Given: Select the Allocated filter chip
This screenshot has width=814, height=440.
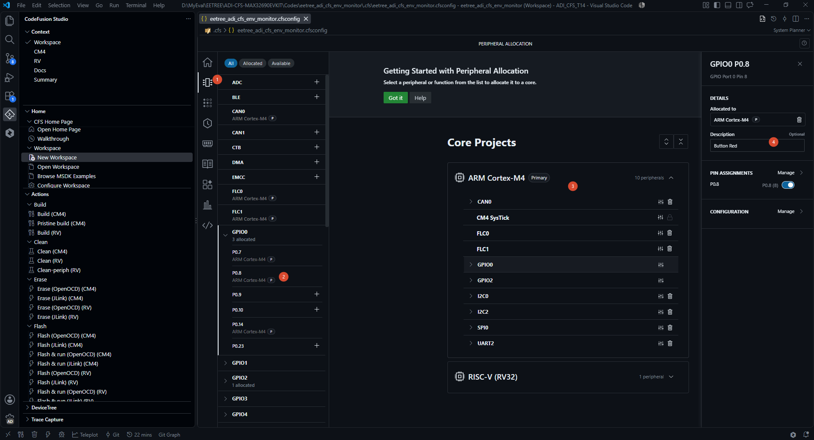Looking at the screenshot, I should 253,63.
